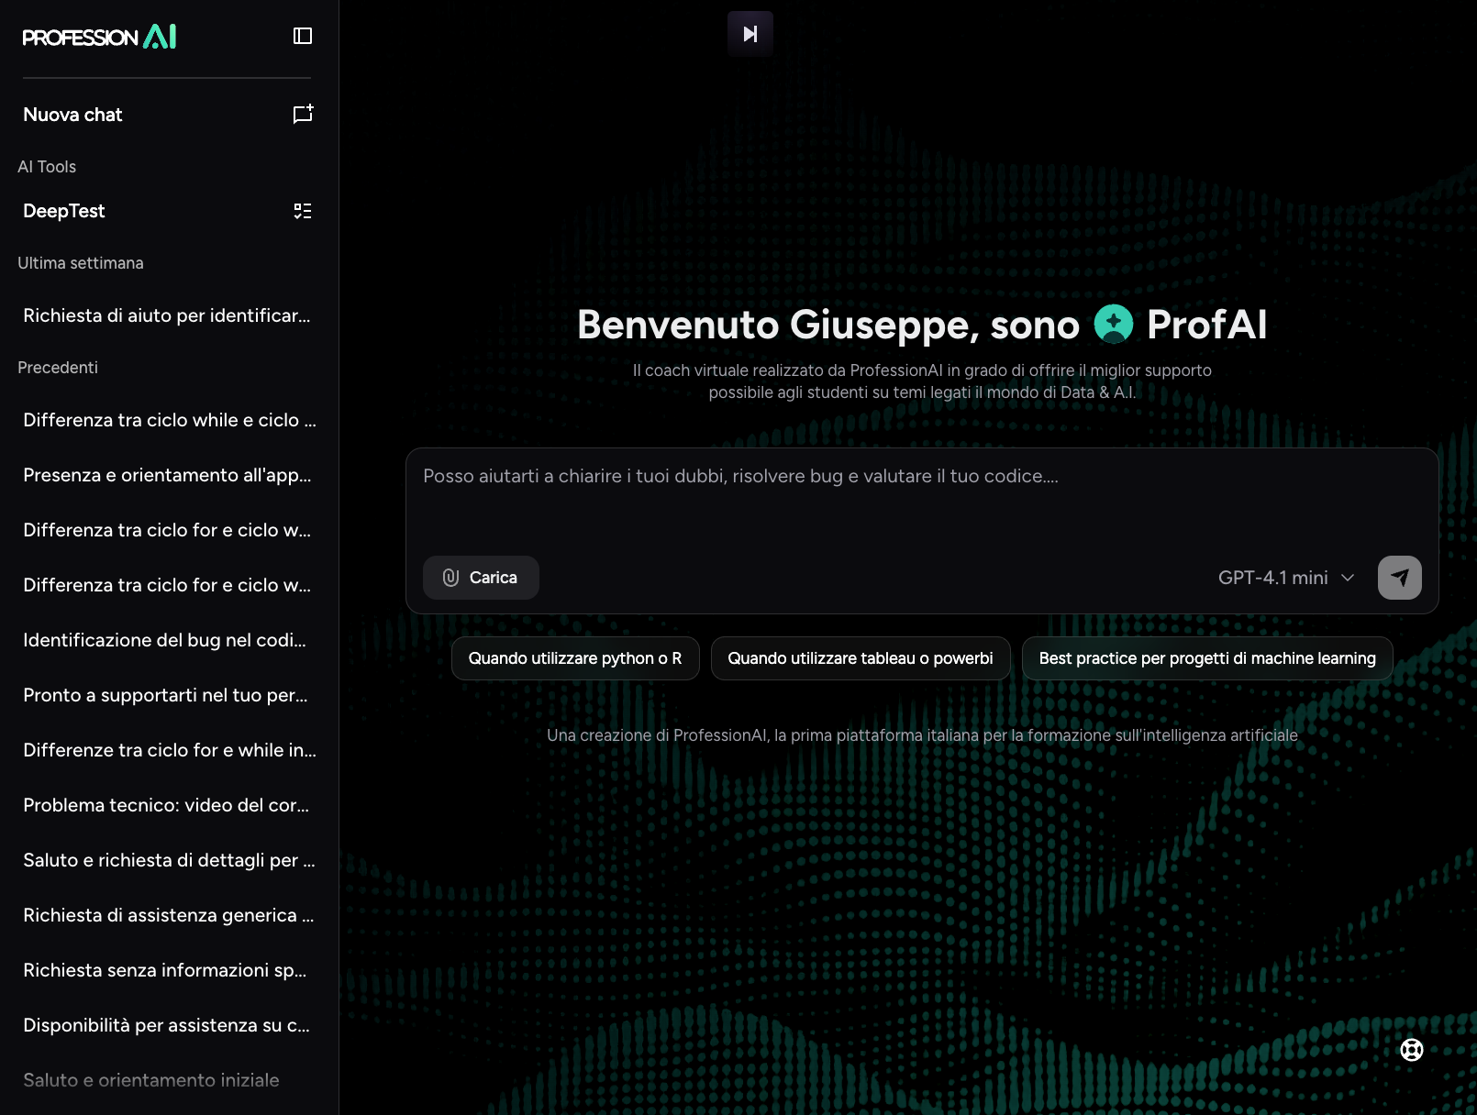Screen dimensions: 1477x1115
Task: Open the GPT-4.1 mini model dropdown
Action: [1286, 578]
